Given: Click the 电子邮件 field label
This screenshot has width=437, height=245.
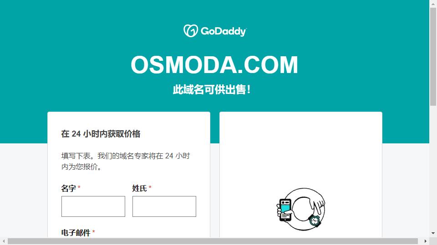Looking at the screenshot, I should (x=76, y=233).
